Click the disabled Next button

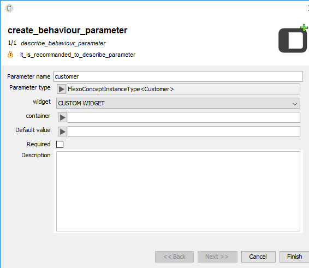[217, 257]
